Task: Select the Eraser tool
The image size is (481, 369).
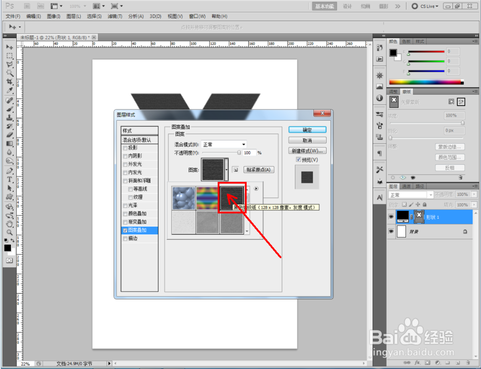Action: tap(10, 135)
